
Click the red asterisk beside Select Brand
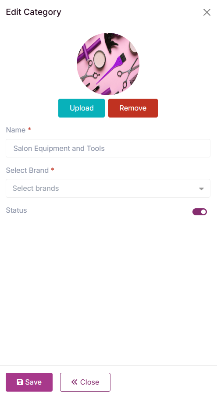[53, 169]
